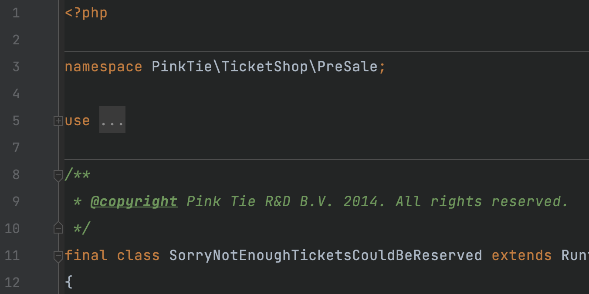Click the fold end marker beside the comment close
The image size is (589, 294).
click(x=58, y=228)
